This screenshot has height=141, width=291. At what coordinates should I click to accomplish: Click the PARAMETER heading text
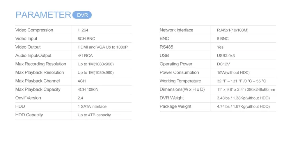[43, 15]
